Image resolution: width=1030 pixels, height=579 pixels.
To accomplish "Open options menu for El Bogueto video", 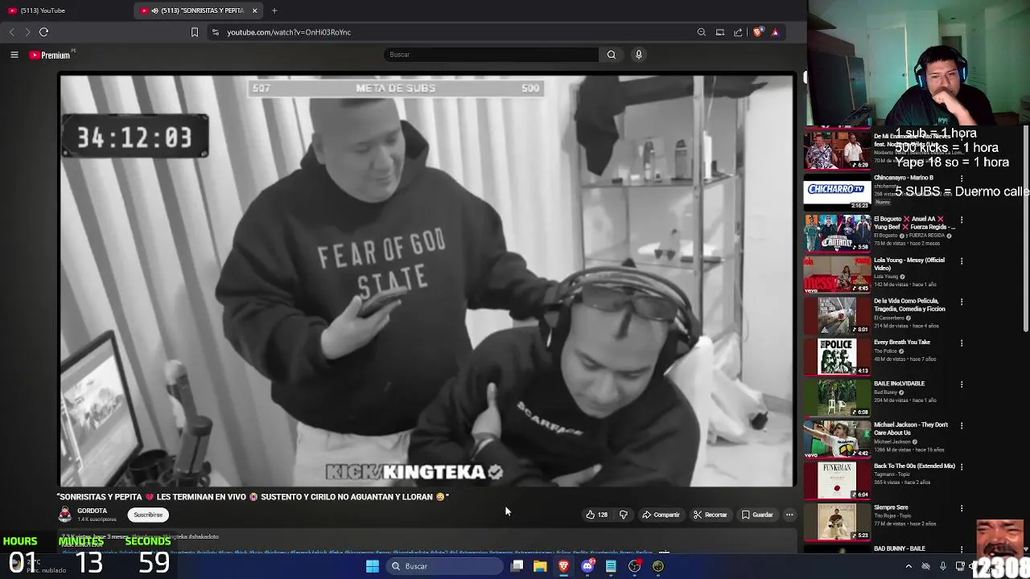I will [962, 220].
